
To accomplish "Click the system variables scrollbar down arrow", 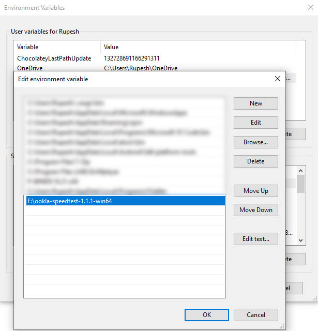I will [300, 240].
